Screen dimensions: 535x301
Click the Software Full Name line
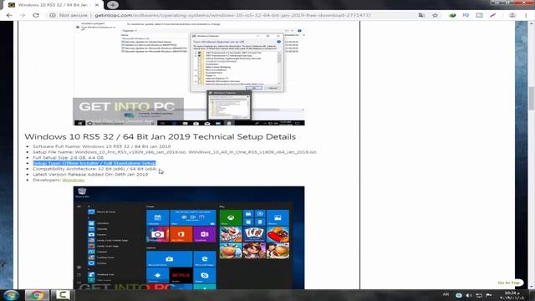102,146
